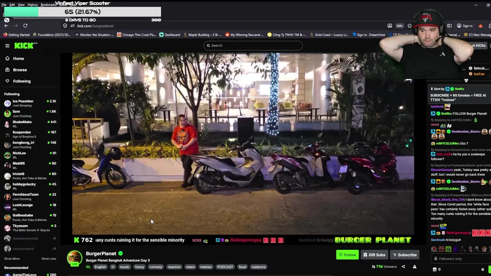Open the Dashboard bookmark
The image size is (491, 276).
click(170, 35)
